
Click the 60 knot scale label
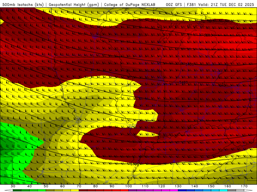click(62, 186)
